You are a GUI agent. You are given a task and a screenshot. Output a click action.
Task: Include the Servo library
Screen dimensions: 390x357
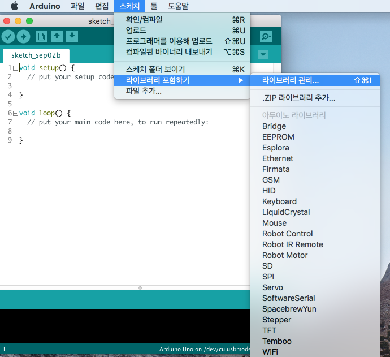click(x=315, y=287)
